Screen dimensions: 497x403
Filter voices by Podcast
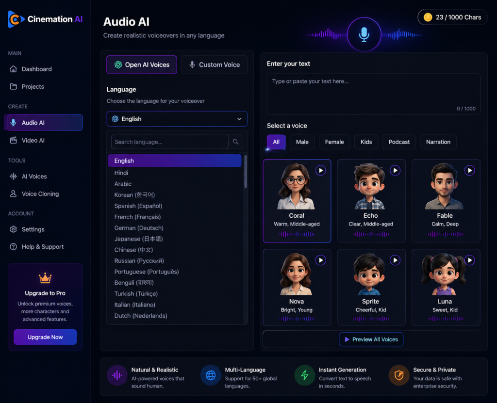coord(399,142)
